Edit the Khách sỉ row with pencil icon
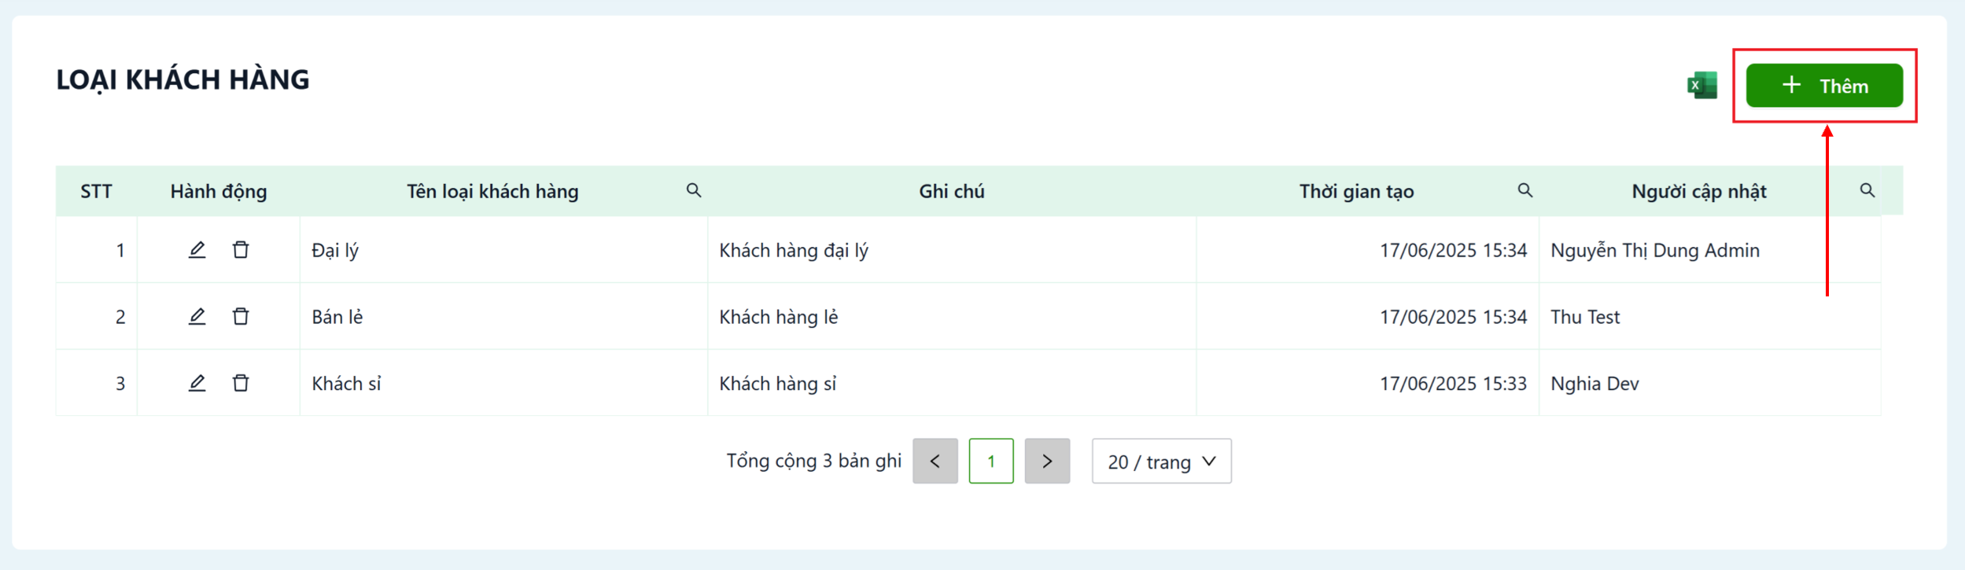 click(197, 383)
